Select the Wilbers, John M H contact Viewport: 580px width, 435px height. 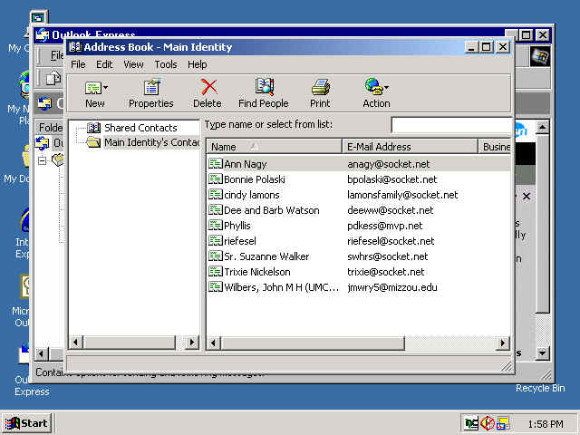pyautogui.click(x=281, y=287)
